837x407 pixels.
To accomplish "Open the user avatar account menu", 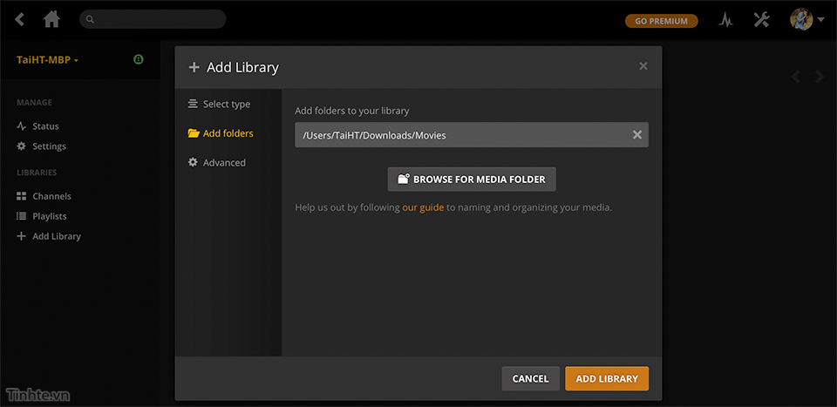I will [806, 19].
